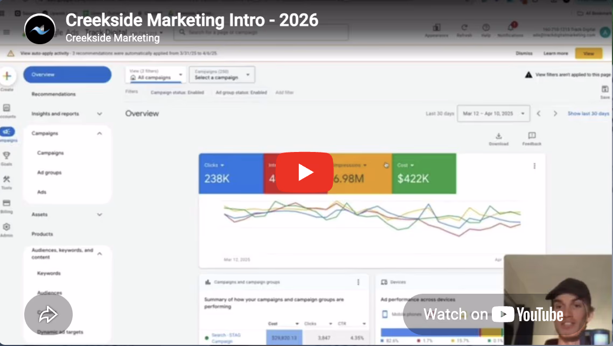Open the Billing card icon
The image size is (613, 346).
(x=6, y=203)
